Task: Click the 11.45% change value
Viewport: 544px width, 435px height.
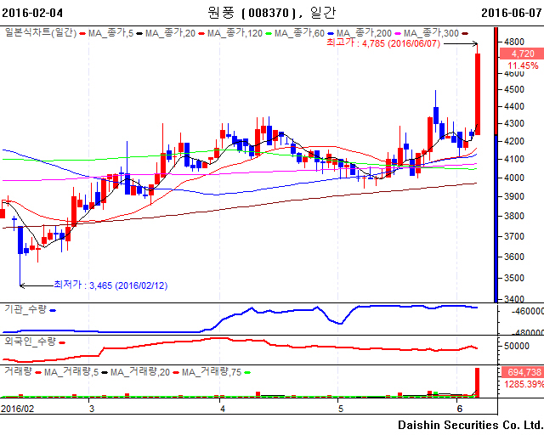Action: (524, 65)
